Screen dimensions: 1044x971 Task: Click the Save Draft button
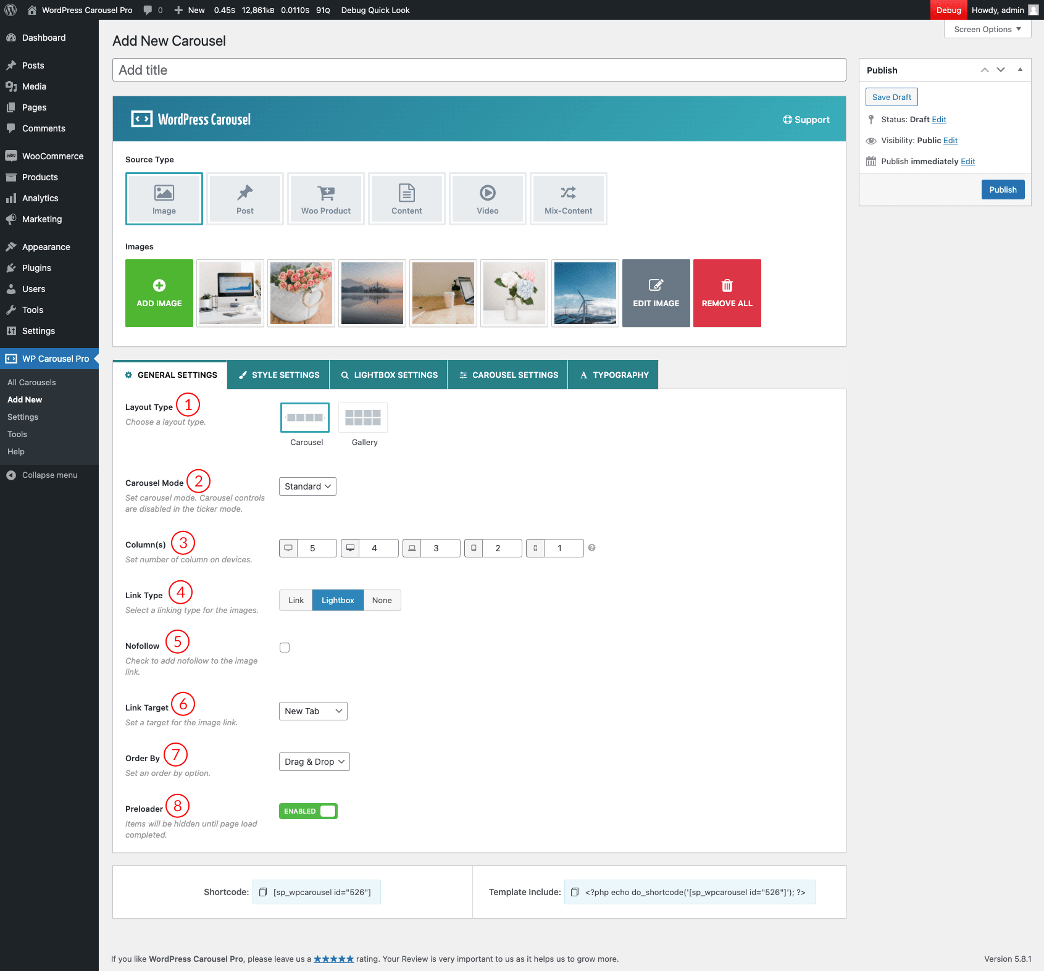coord(892,97)
